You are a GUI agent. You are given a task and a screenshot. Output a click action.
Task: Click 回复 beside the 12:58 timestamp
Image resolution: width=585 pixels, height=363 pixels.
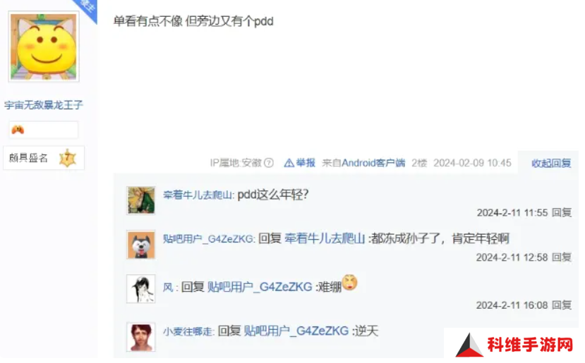[562, 257]
